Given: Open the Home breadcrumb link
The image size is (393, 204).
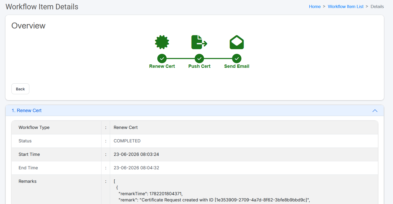Looking at the screenshot, I should (315, 7).
